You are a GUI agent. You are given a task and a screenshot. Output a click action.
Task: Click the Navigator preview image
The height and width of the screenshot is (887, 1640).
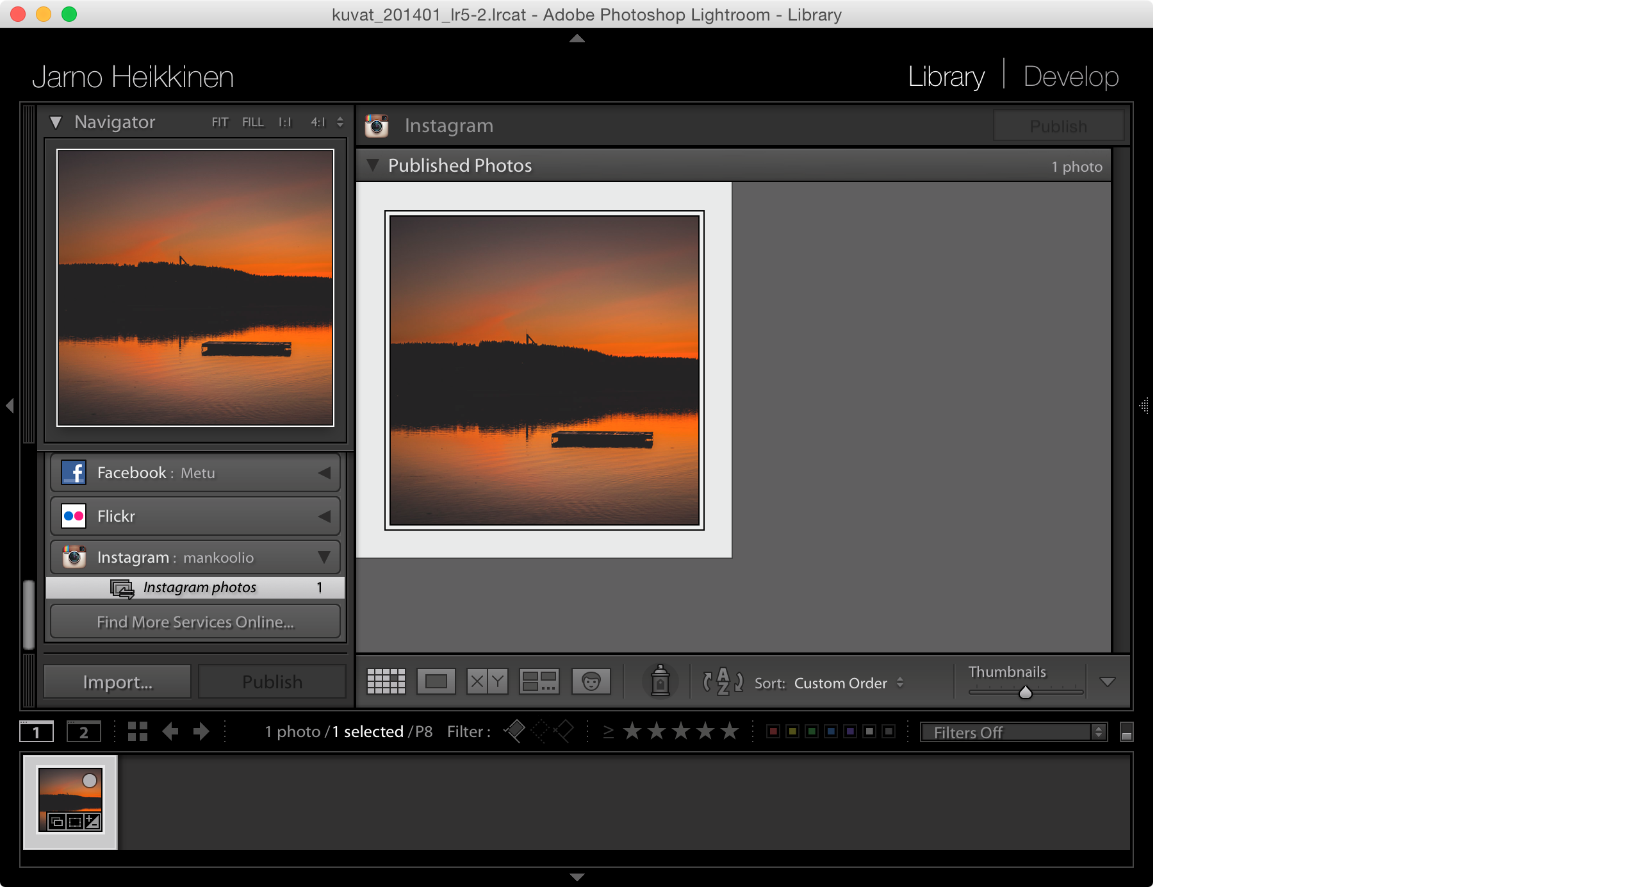tap(195, 288)
